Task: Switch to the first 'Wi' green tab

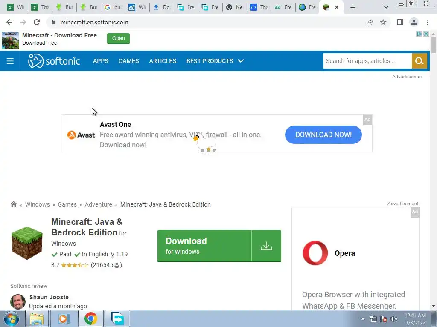Action: [15, 7]
